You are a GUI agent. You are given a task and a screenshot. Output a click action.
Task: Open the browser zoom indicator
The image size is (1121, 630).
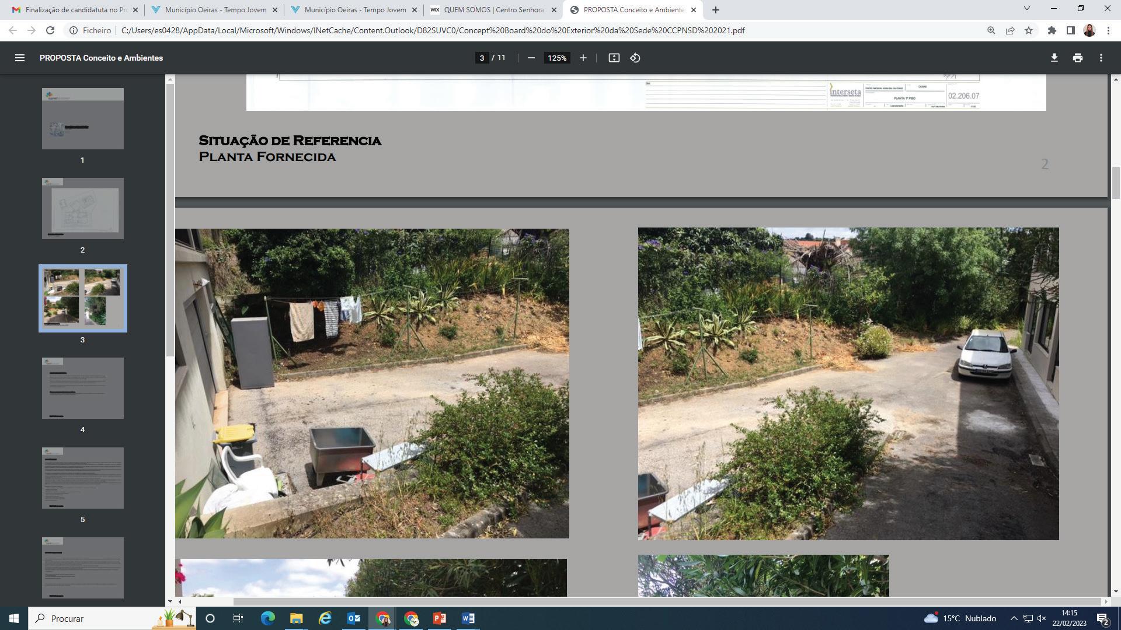tap(991, 30)
